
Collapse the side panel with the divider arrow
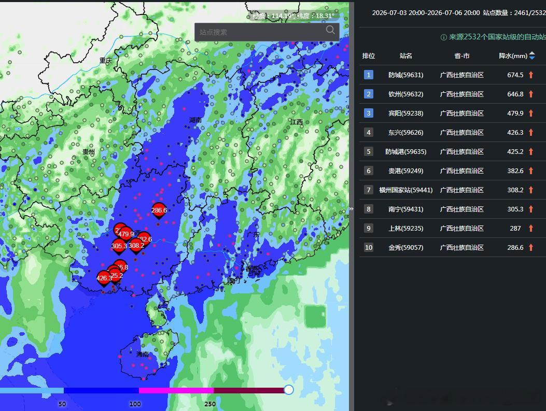coord(352,209)
